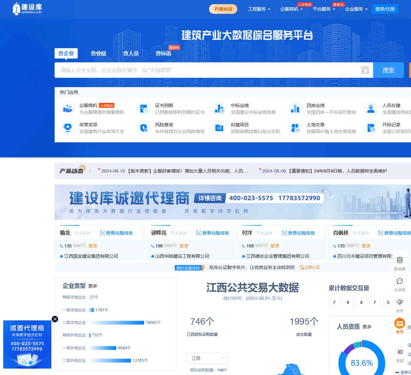This screenshot has width=411, height=375.
Task: Close the 诚邀代理商 floating ad
Action: 55,319
